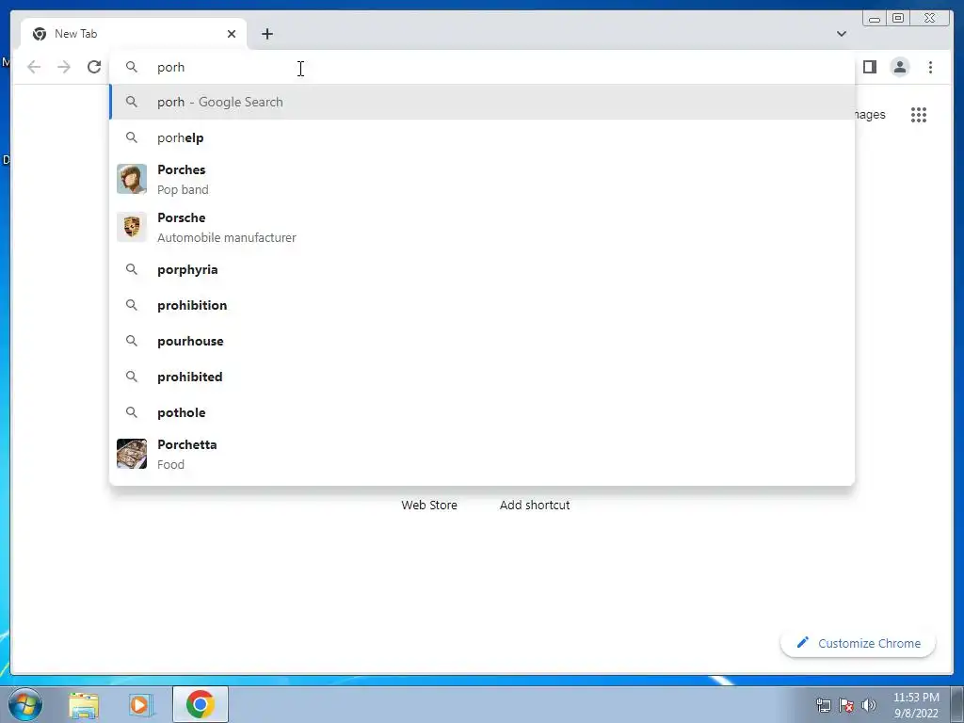Choose the 'prohibition' suggestion
Viewport: 964px width, 723px height.
[482, 305]
